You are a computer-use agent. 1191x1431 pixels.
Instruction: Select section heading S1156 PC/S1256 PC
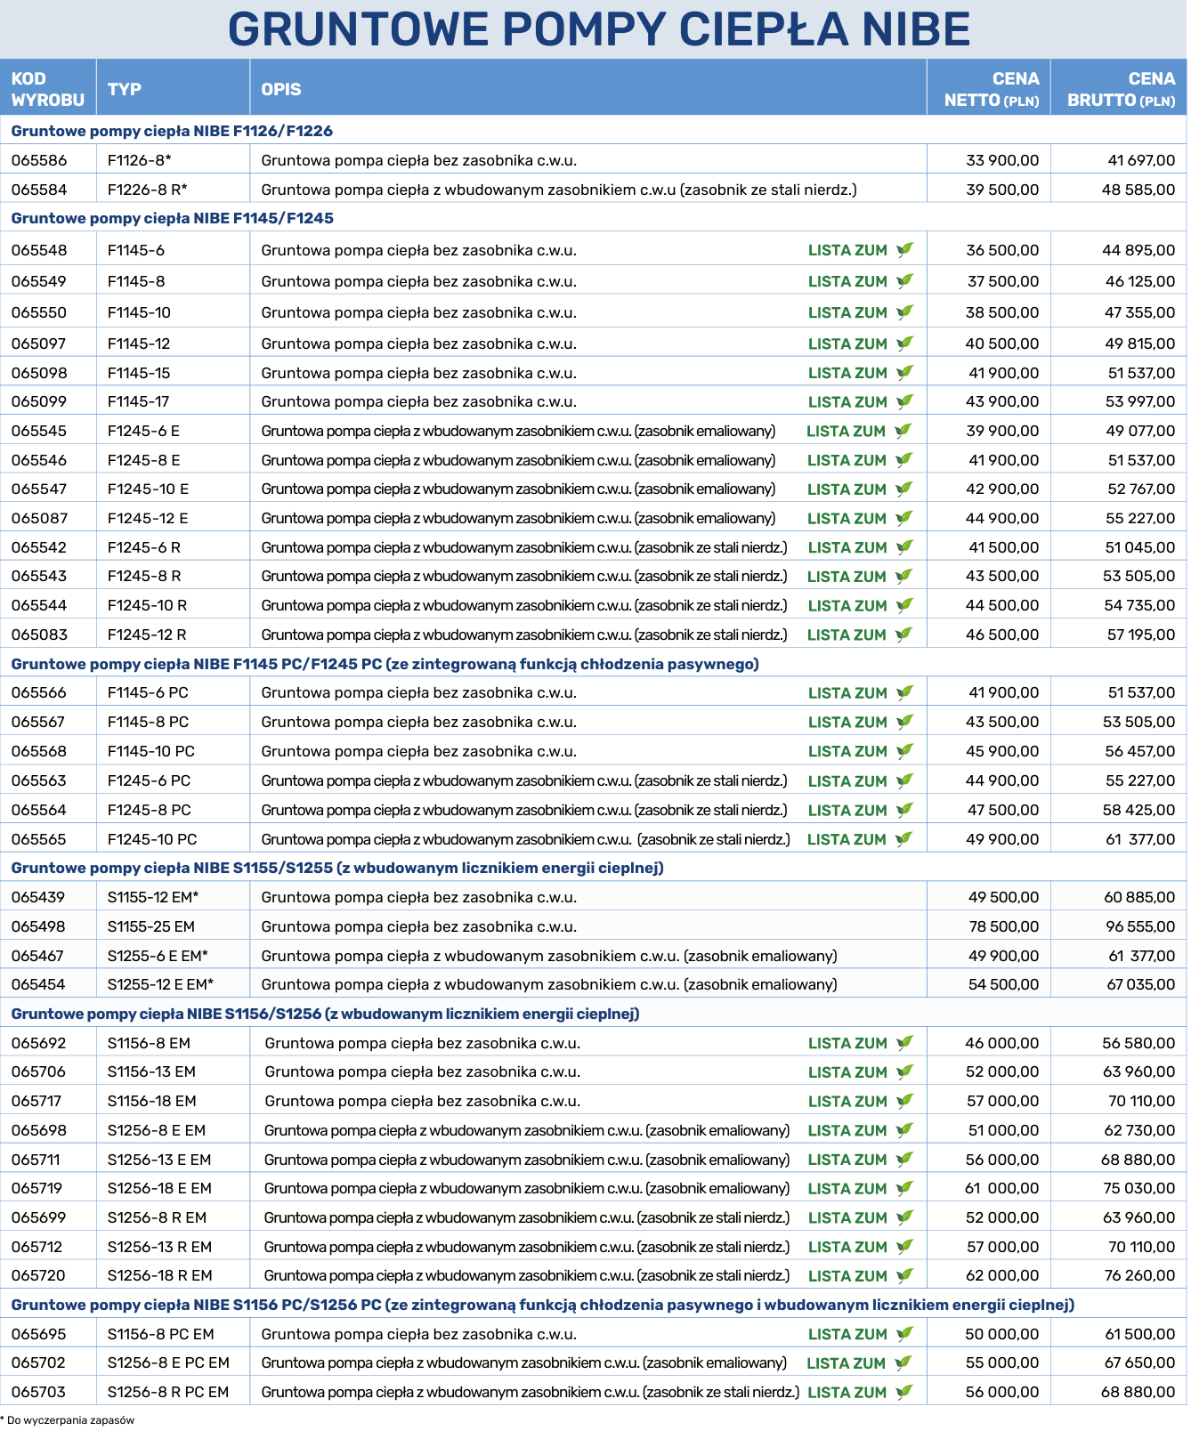pos(543,1305)
